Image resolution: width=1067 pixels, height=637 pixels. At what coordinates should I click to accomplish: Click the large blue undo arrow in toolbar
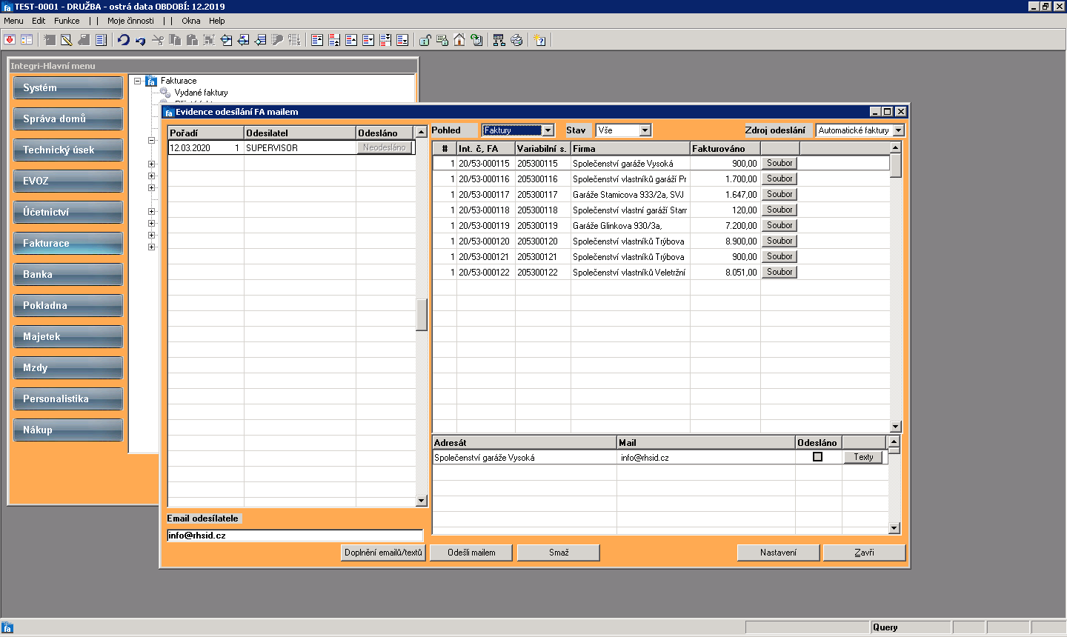pos(124,40)
